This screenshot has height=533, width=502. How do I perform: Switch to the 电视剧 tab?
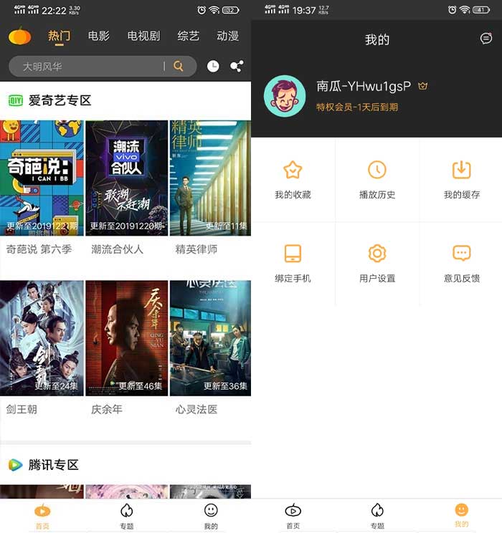[x=143, y=36]
